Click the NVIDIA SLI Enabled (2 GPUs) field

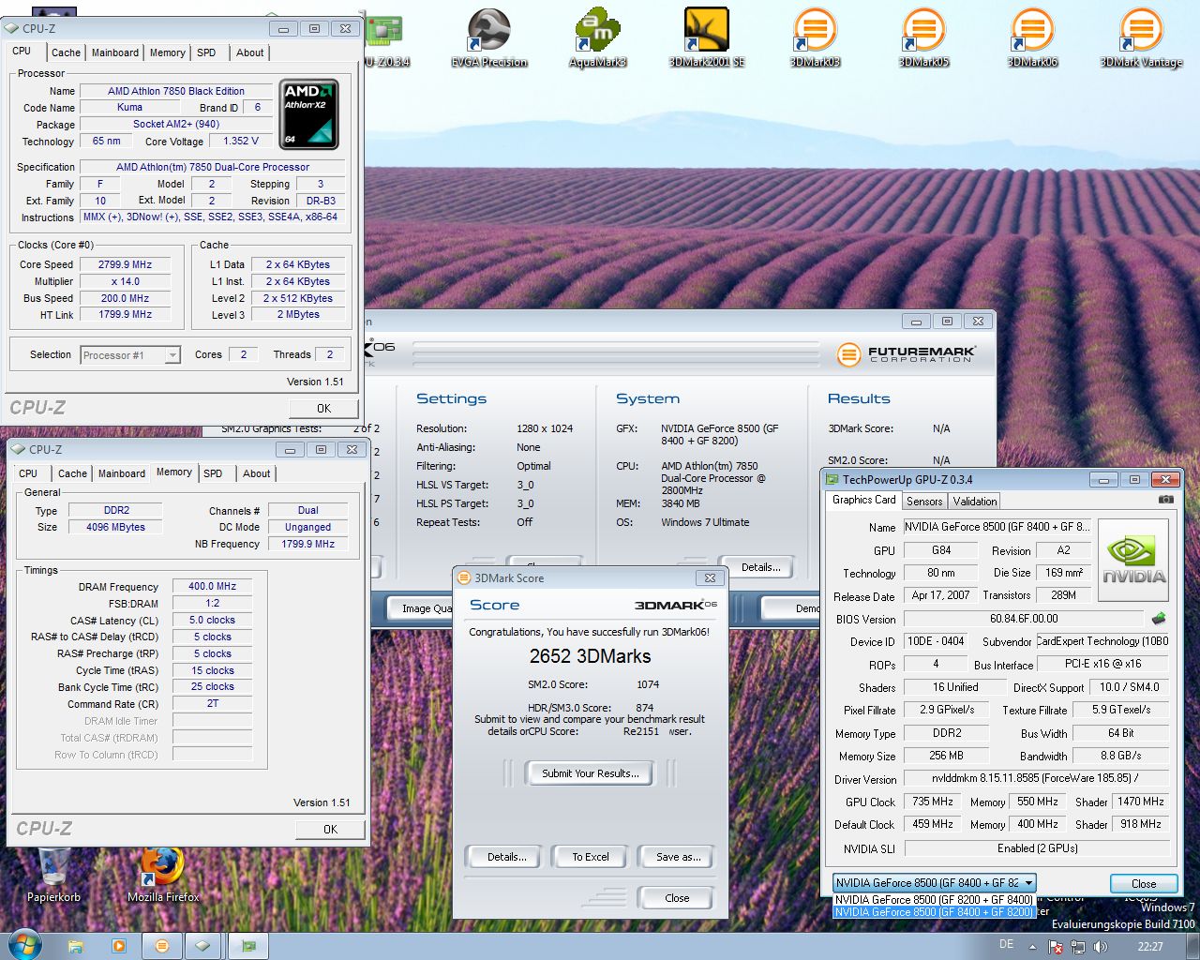[x=1037, y=848]
